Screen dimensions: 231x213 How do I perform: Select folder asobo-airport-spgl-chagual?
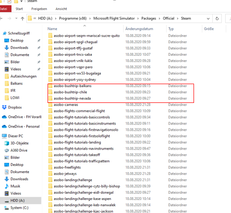pos(75,42)
